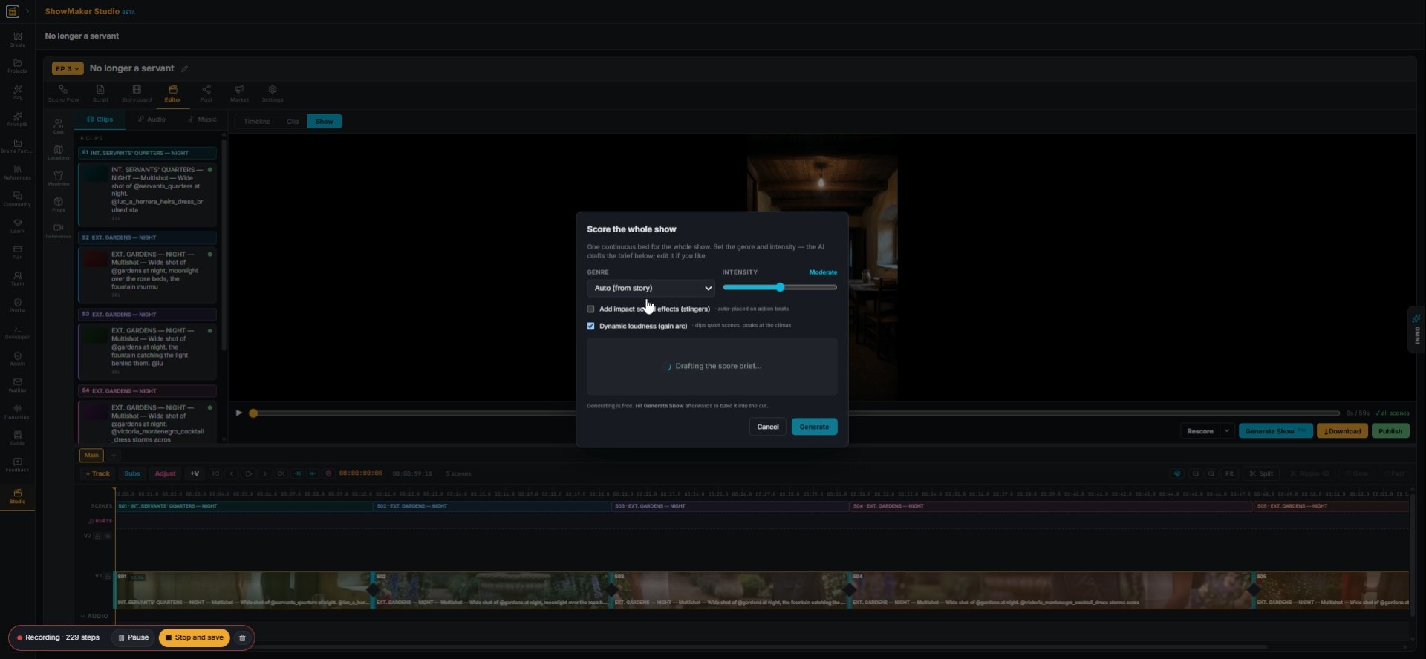Screen dimensions: 1426x659
Task: Edit the episode title with the pencil icon
Action: (x=184, y=69)
